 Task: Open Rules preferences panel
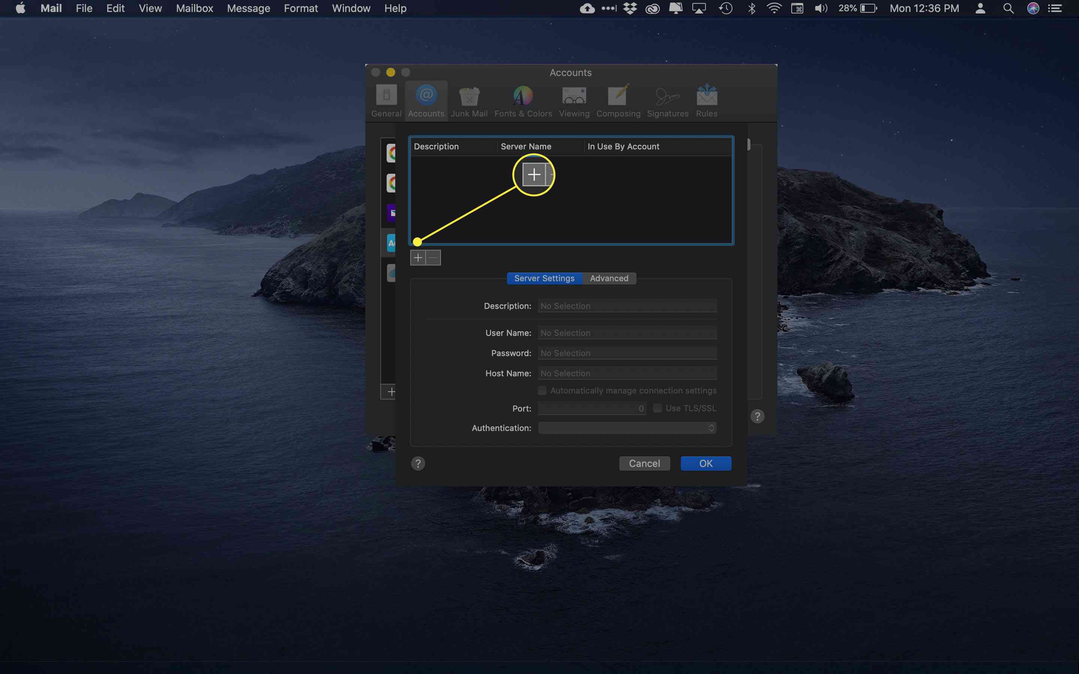tap(706, 99)
